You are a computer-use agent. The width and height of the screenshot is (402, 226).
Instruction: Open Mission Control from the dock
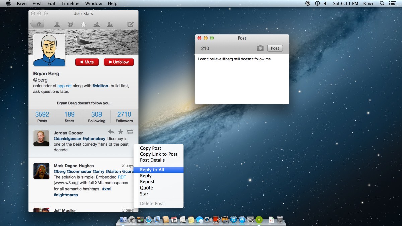click(x=140, y=220)
